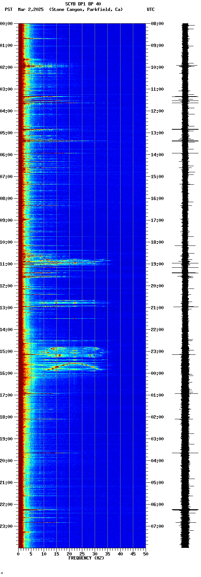Click the frequency axis tick label '25'
201x577 pixels.
tap(82, 554)
